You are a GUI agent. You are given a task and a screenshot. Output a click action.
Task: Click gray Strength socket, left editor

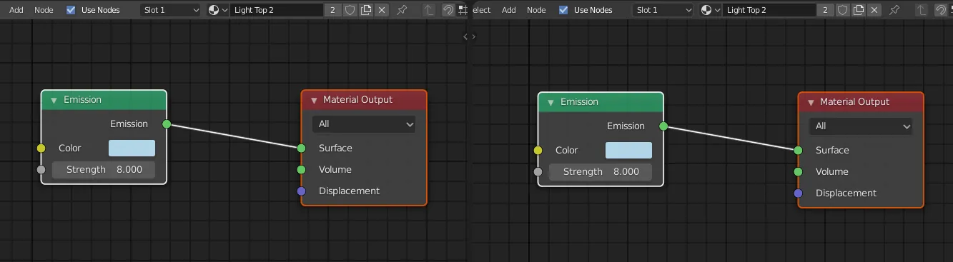point(41,170)
